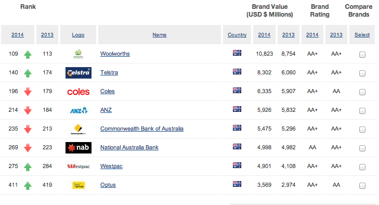The height and width of the screenshot is (205, 379).
Task: Click the Brand Value (USD $ Millions) heading
Action: pyautogui.click(x=270, y=10)
